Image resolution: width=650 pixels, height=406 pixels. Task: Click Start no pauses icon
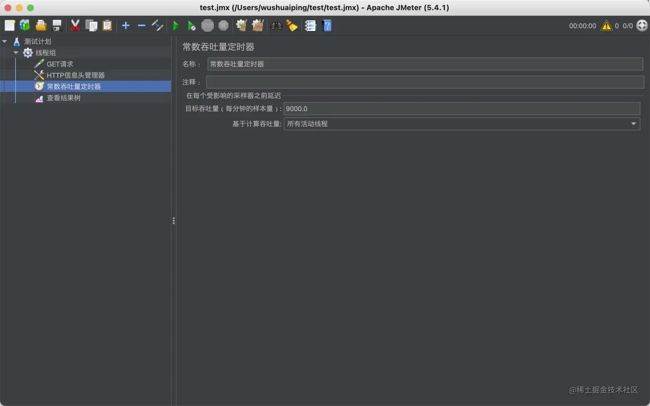click(192, 26)
